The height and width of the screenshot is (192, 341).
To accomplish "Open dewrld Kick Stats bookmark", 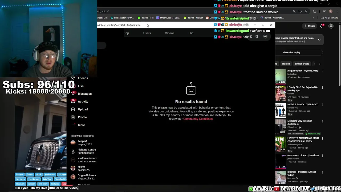I will (272, 18).
